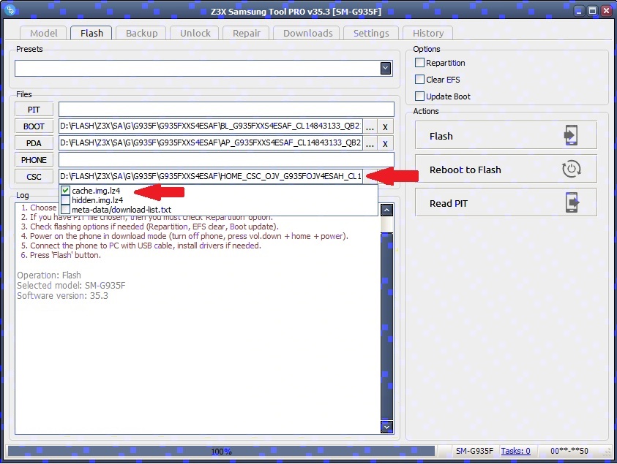Viewport: 617px width, 464px height.
Task: Clear the BOOT file with X
Action: [385, 127]
